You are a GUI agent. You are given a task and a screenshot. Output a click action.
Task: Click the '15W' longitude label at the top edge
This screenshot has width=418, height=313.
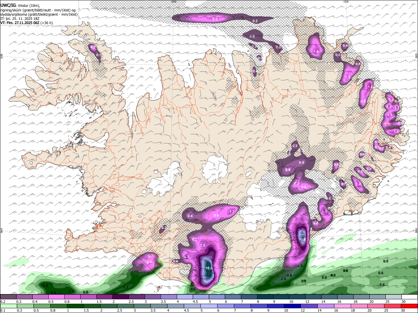(346, 2)
